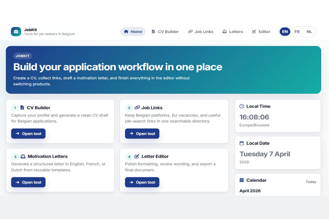Open the Home nav tab
This screenshot has width=329, height=219.
(133, 31)
